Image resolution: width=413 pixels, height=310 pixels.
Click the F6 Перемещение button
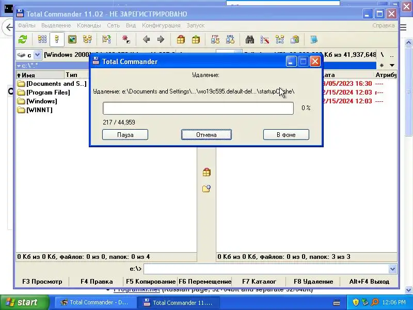pos(205,282)
